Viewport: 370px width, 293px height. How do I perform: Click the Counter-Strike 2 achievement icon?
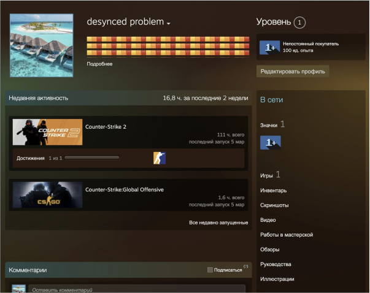pos(160,158)
